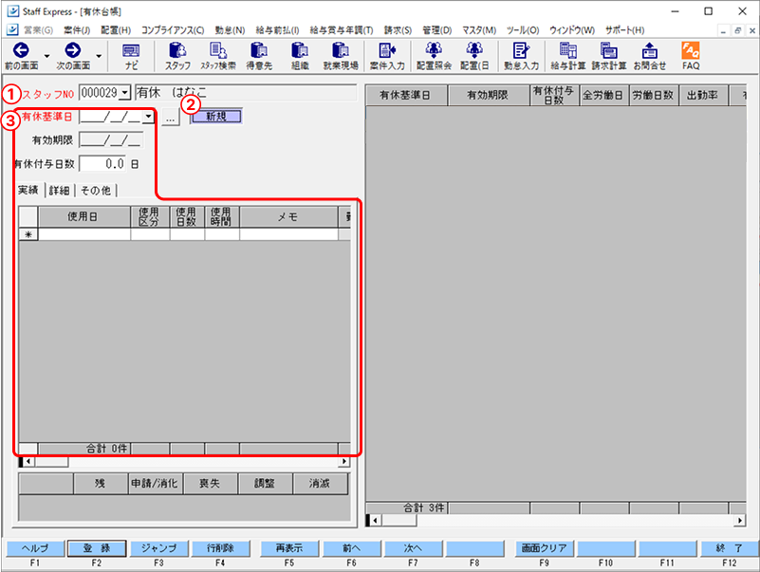Screen dimensions: 760x572
Task: Open the 配置照会 toolbar icon
Action: coord(434,56)
